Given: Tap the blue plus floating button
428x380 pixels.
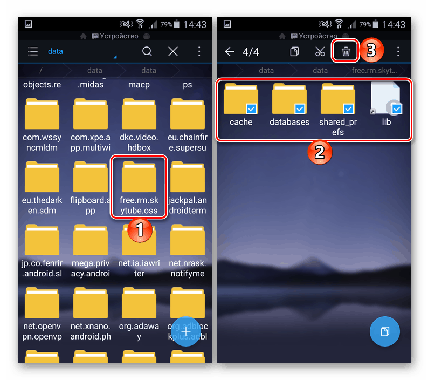Looking at the screenshot, I should point(186,331).
